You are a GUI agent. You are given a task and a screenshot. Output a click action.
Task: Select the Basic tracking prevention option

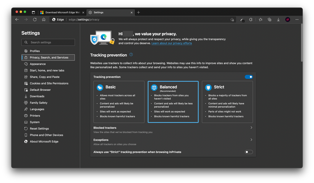pos(119,102)
